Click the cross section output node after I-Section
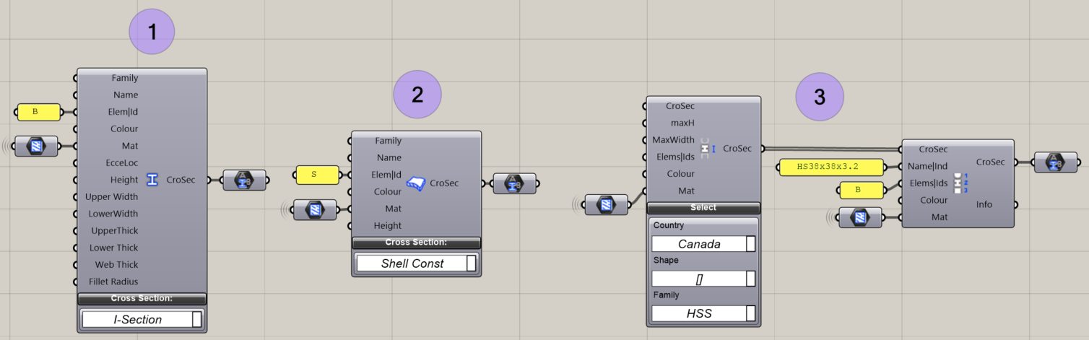This screenshot has height=340, width=1089. pyautogui.click(x=243, y=180)
